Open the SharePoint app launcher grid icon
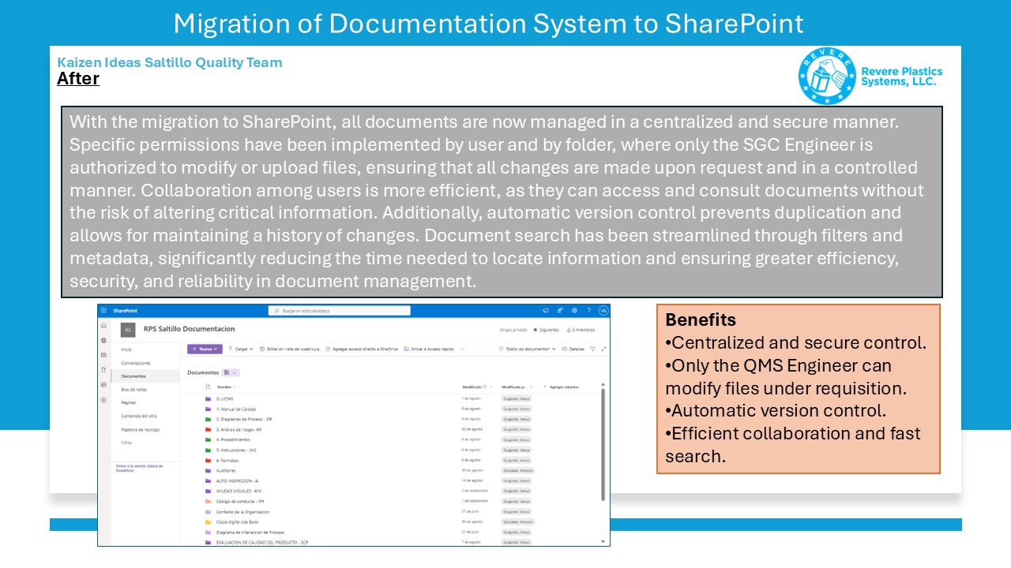 point(103,311)
